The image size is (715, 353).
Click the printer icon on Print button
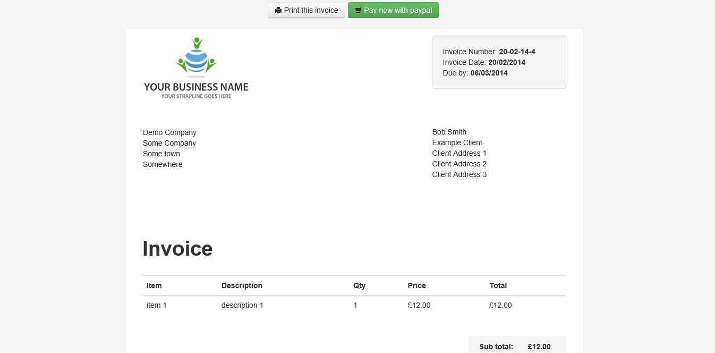click(278, 11)
